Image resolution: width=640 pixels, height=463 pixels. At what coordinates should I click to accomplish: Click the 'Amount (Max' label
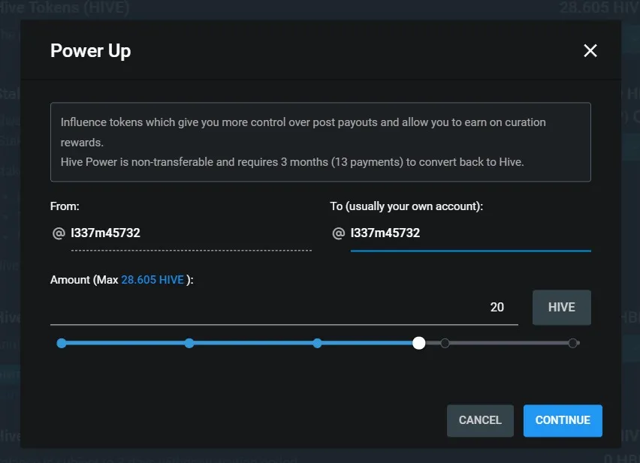(x=84, y=280)
